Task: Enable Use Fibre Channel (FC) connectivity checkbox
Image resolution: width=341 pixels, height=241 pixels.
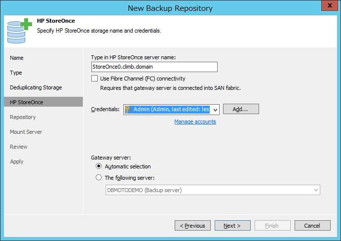Action: coord(94,79)
